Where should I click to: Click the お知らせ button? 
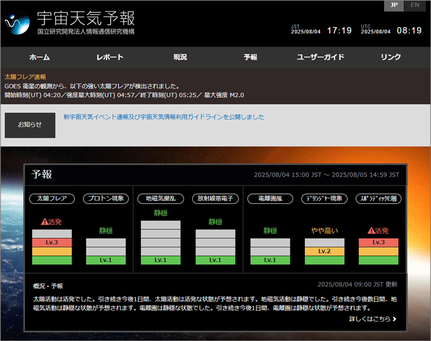click(30, 125)
